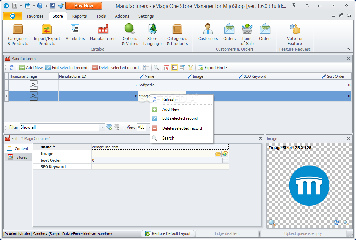Click the magnifier zoom icon in Image panel
The width and height of the screenshot is (356, 240).
[x=346, y=223]
